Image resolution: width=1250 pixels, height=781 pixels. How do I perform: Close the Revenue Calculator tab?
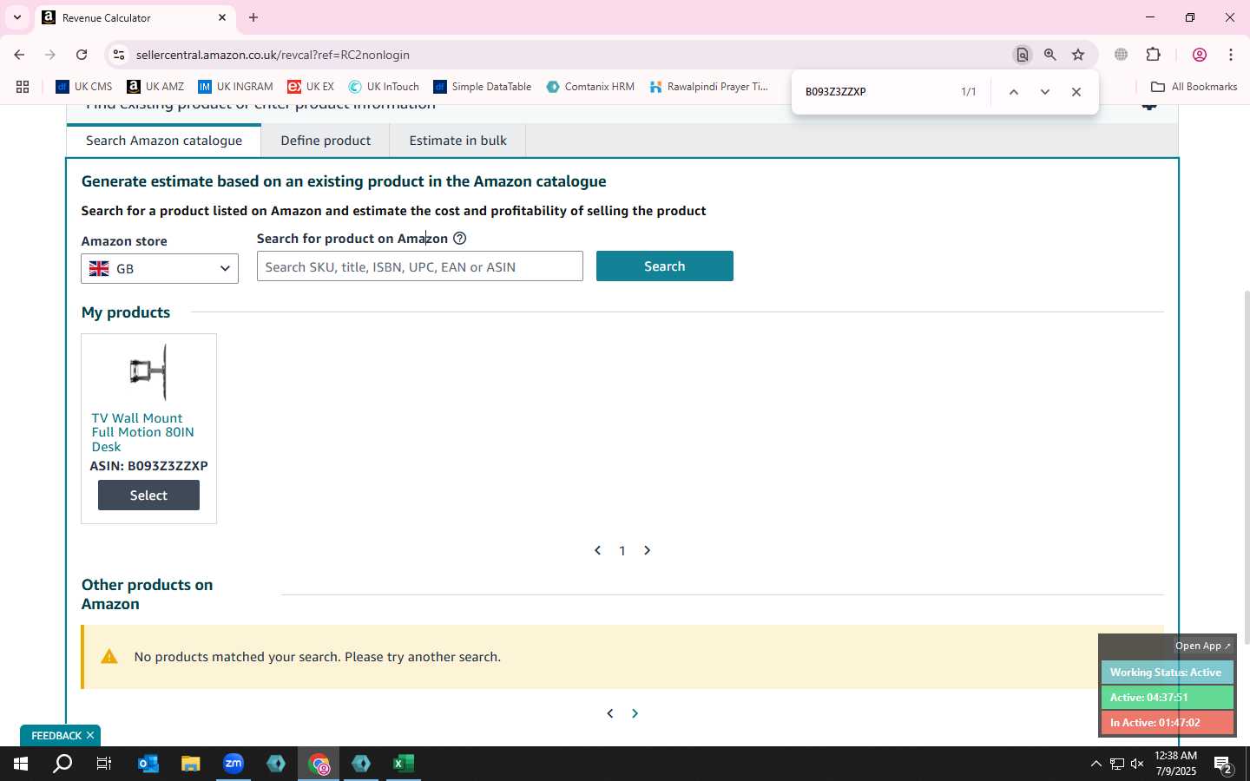222,17
